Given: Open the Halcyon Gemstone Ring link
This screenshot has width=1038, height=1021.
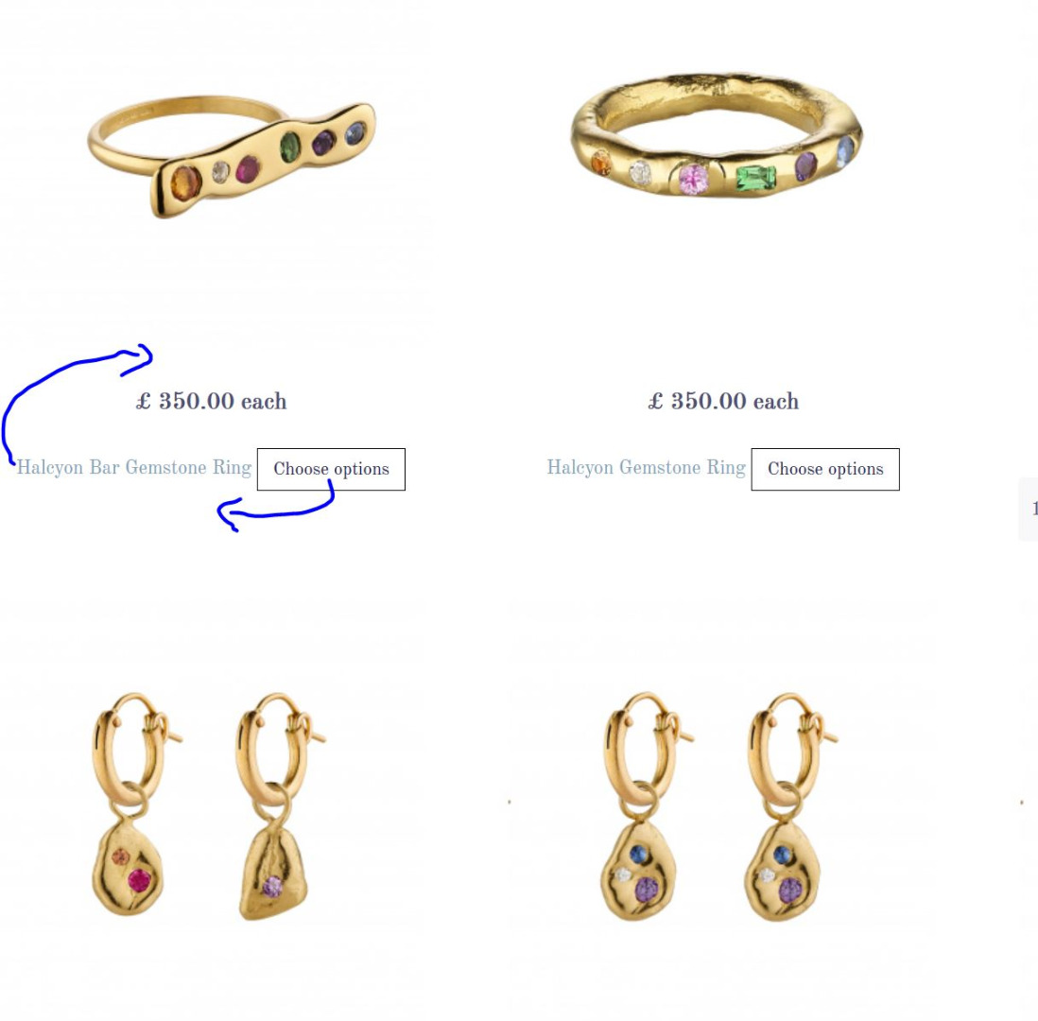Looking at the screenshot, I should pyautogui.click(x=646, y=467).
